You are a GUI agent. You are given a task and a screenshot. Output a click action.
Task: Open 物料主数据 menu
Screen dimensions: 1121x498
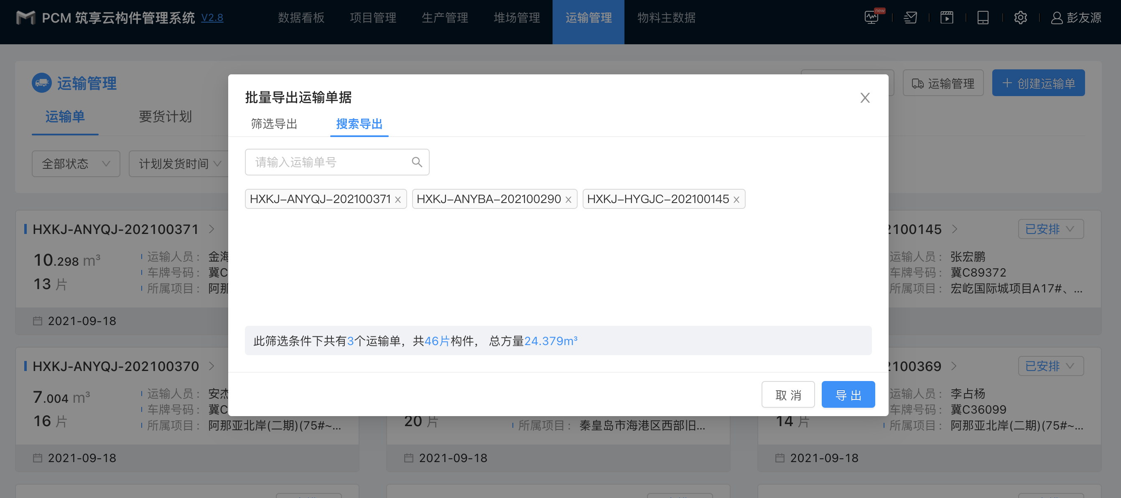(666, 18)
